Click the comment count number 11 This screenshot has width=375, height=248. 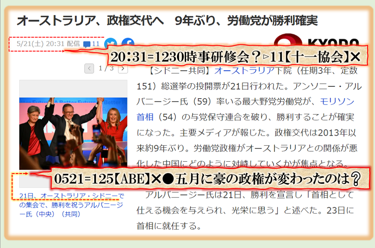point(96,44)
